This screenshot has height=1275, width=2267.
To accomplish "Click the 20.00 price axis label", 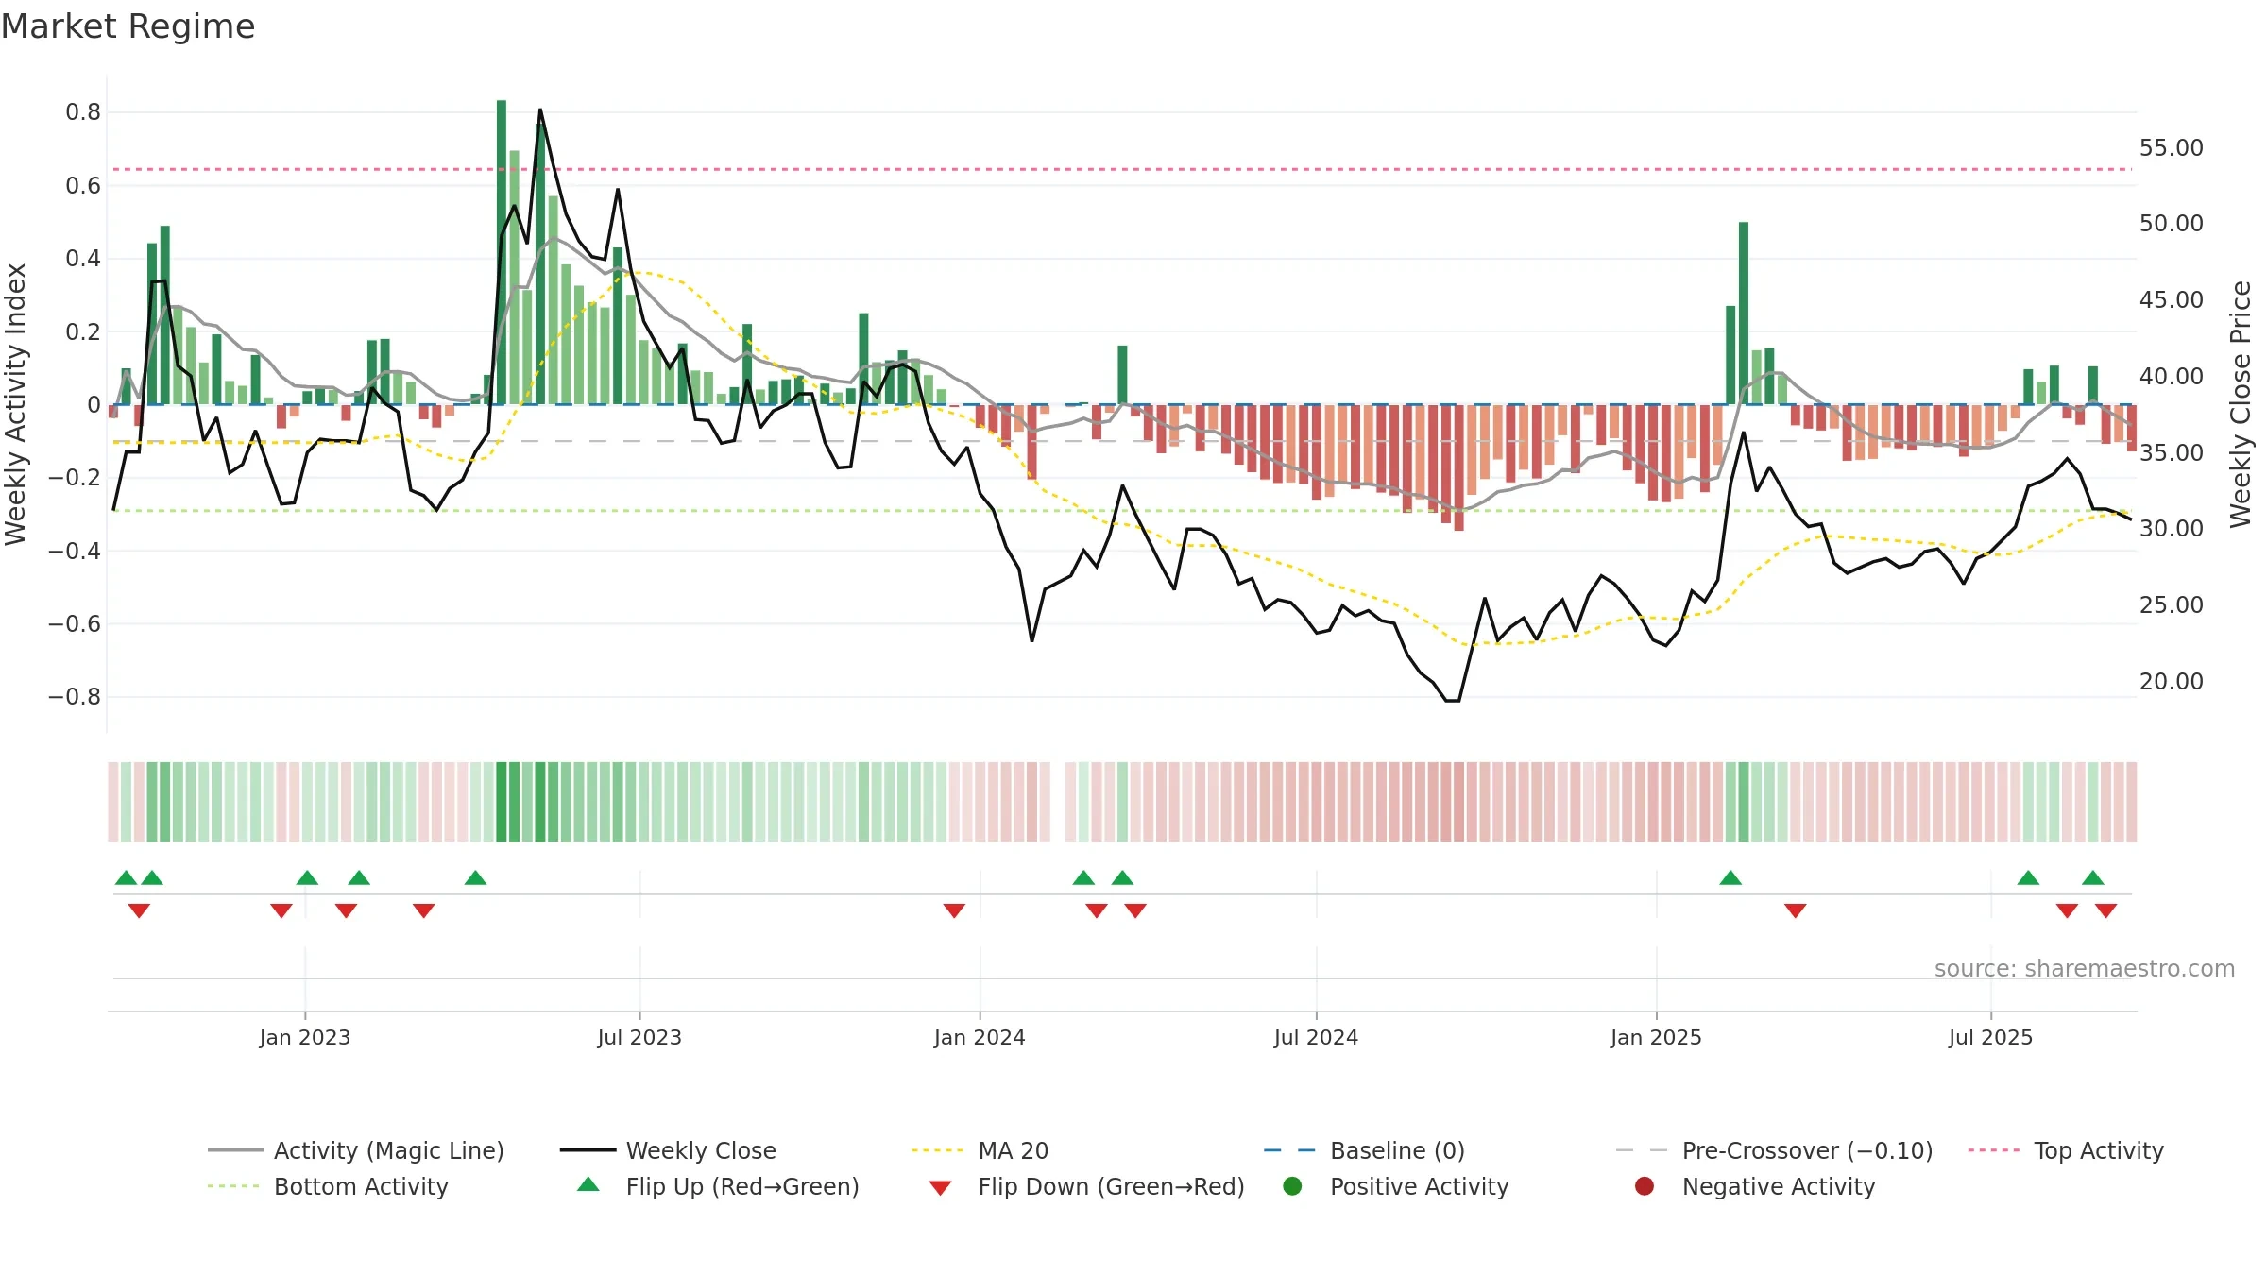I will click(x=2171, y=682).
